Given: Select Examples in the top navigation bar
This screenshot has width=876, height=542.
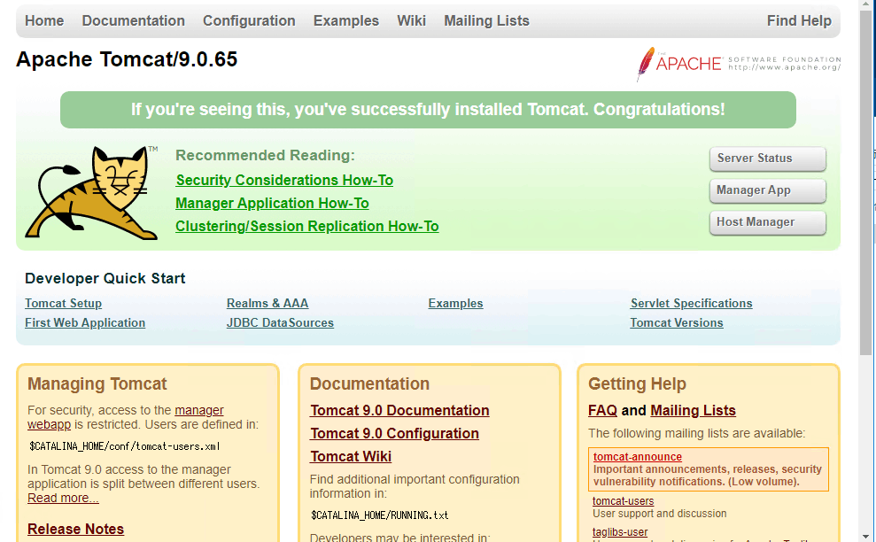Looking at the screenshot, I should coord(345,20).
